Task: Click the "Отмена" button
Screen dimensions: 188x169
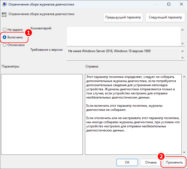Action: point(151,162)
